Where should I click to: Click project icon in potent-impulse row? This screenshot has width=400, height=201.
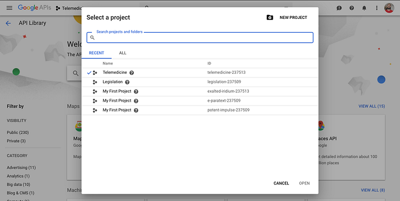[95, 110]
